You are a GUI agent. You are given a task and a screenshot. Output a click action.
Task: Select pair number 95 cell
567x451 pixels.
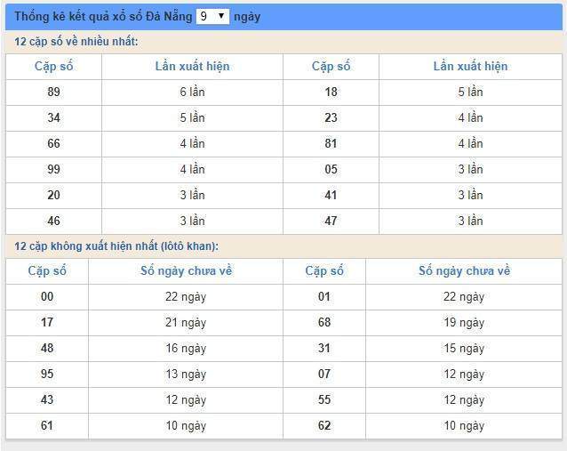coord(47,374)
